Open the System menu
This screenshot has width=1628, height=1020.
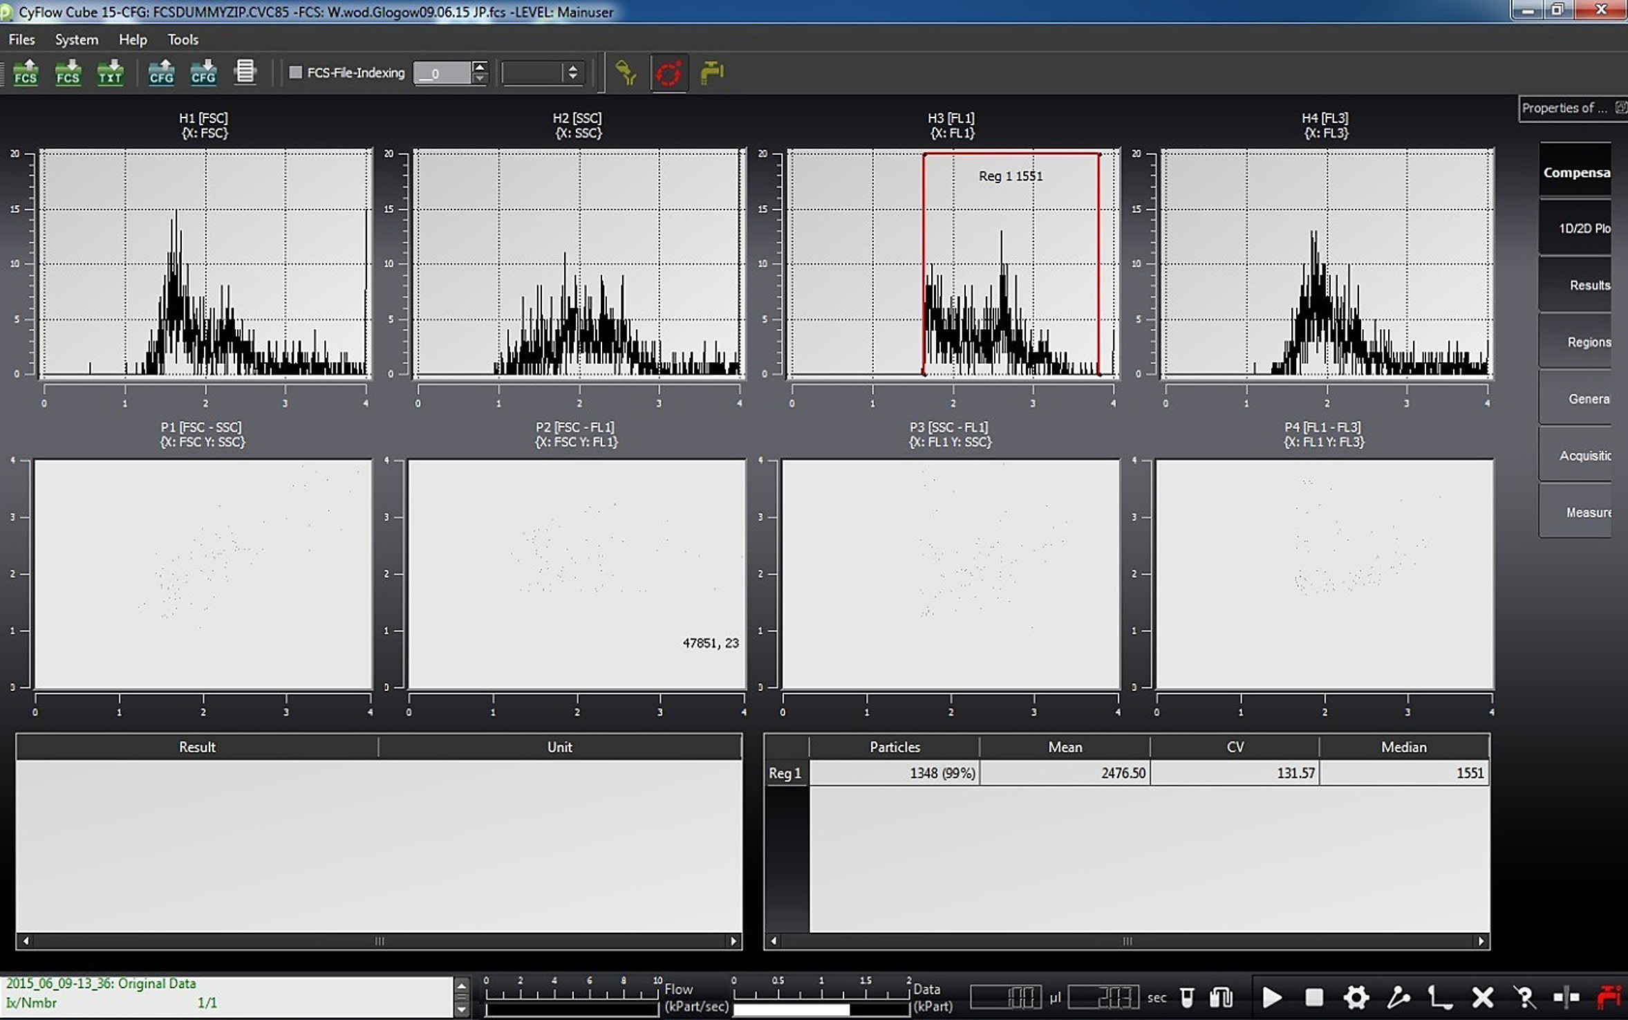77,39
